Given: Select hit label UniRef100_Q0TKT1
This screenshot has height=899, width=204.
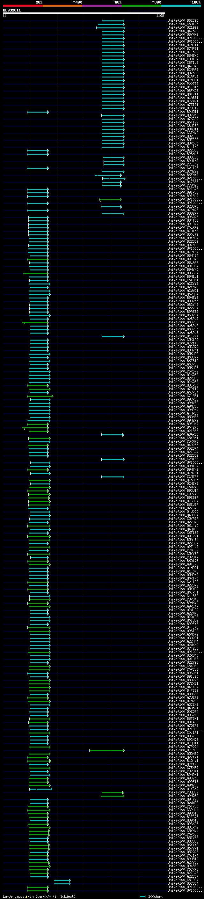Looking at the screenshot, I should point(183,94).
